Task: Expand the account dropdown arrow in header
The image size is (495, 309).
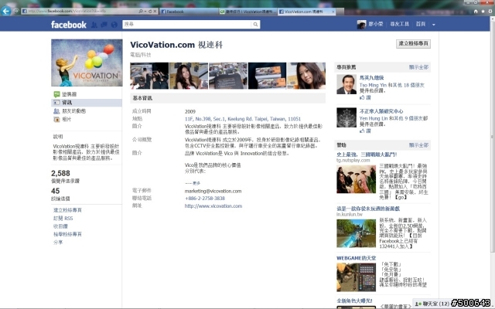Action: (433, 25)
